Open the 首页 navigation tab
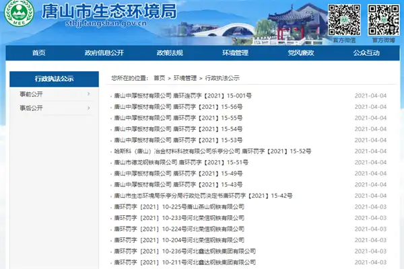 tap(39, 53)
